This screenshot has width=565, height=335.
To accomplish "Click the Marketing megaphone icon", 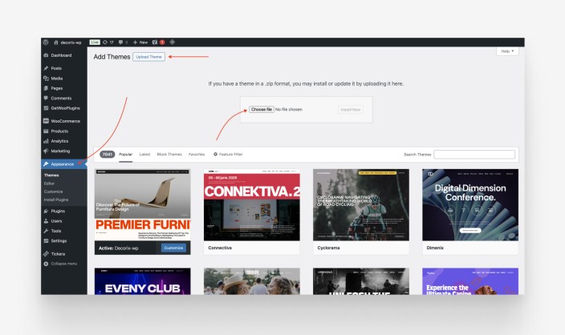I will (x=46, y=151).
